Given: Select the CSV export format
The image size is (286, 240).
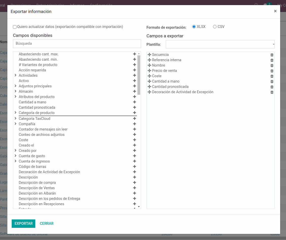Looking at the screenshot, I should pyautogui.click(x=215, y=27).
